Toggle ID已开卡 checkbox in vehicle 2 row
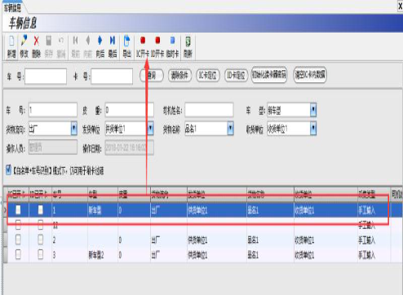The height and width of the screenshot is (295, 403). (x=40, y=240)
